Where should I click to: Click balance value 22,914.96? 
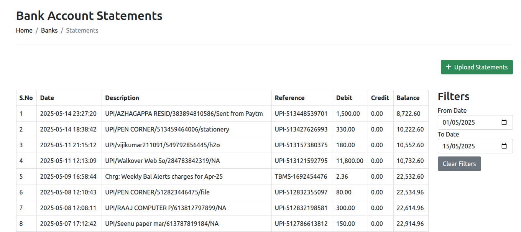410,224
